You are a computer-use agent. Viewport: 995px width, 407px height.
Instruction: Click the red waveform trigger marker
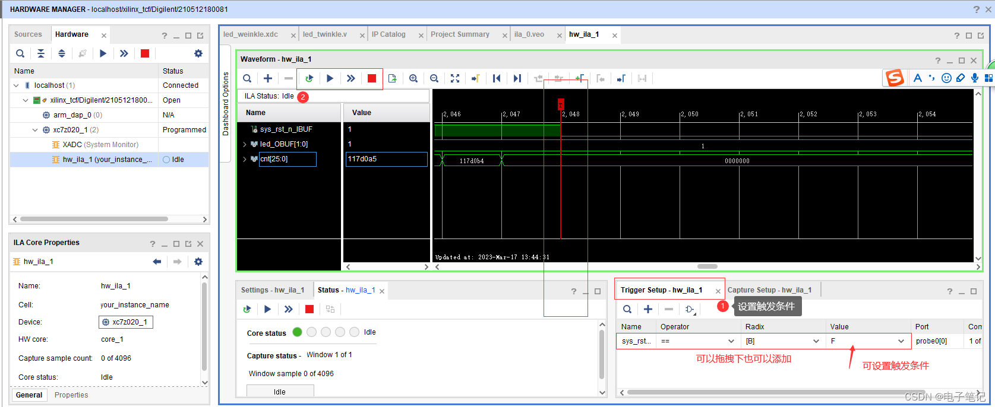(561, 104)
